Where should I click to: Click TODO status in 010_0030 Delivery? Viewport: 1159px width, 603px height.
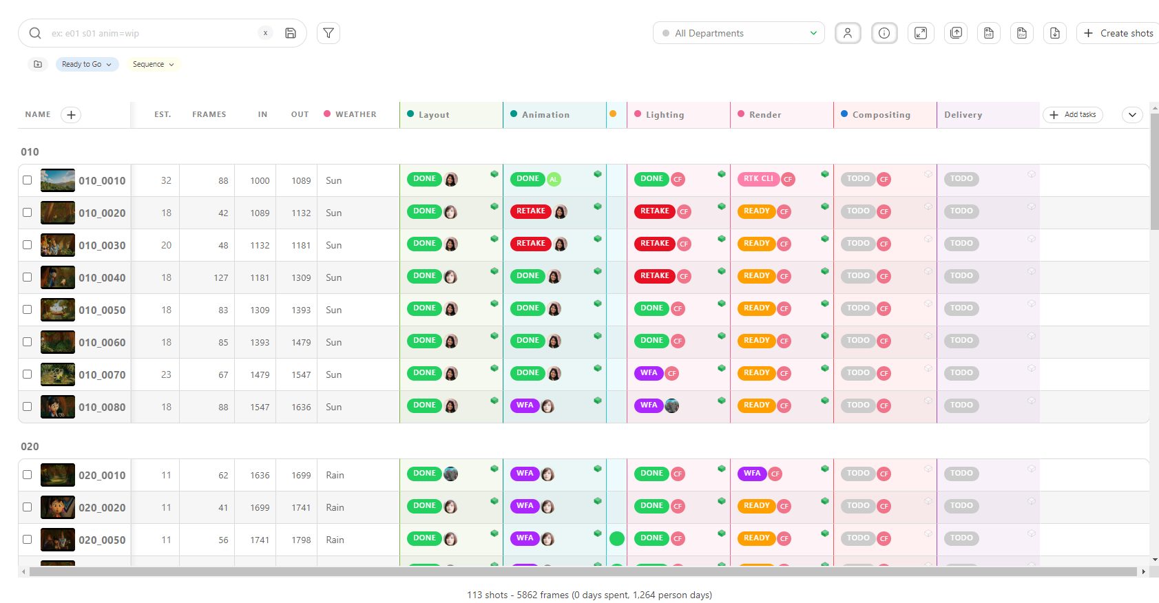click(961, 243)
